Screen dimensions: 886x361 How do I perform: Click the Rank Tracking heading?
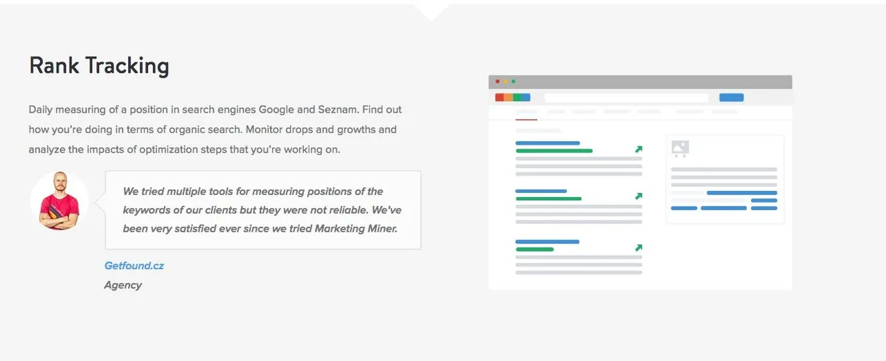click(99, 66)
